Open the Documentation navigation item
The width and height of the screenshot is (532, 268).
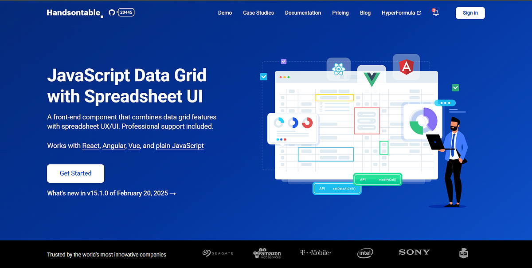[x=303, y=13]
